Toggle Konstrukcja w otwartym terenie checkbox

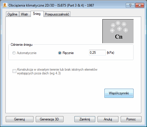pos(14,71)
